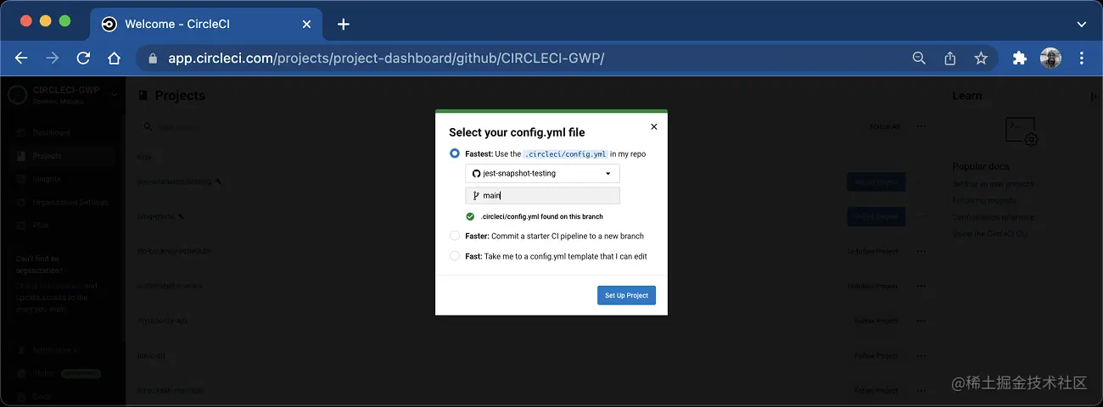Close the config.yml selection dialog
Image resolution: width=1103 pixels, height=407 pixels.
(653, 127)
